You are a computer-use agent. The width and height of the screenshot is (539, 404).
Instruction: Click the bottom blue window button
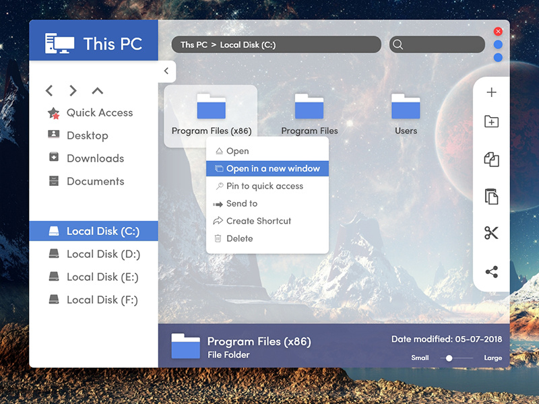(x=498, y=57)
